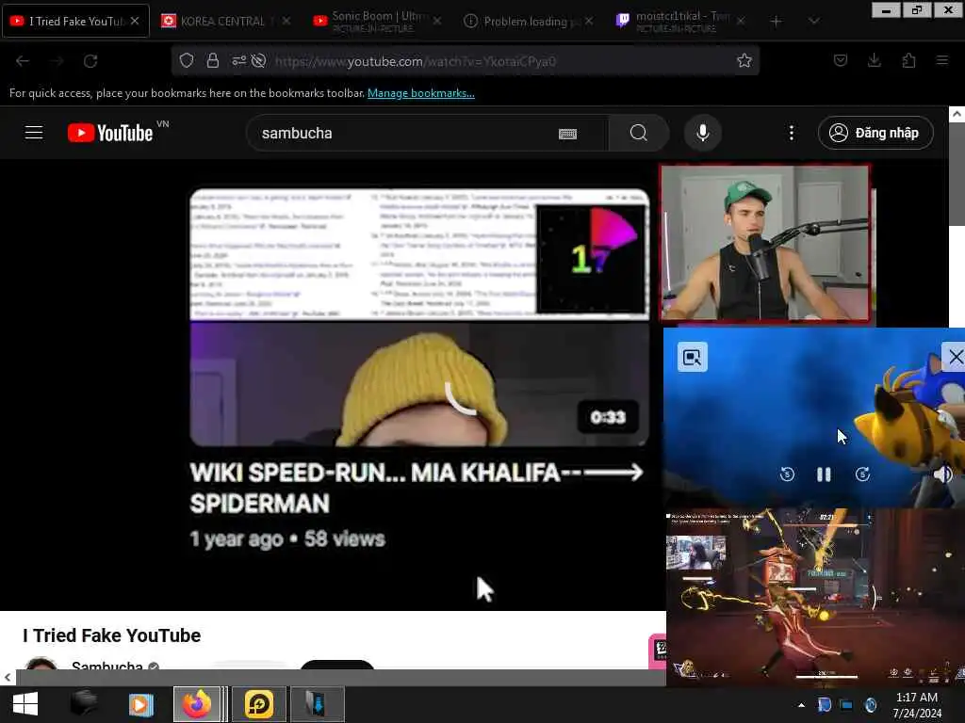Pause the picture-in-picture video
Viewport: 965px width, 723px height.
[824, 474]
